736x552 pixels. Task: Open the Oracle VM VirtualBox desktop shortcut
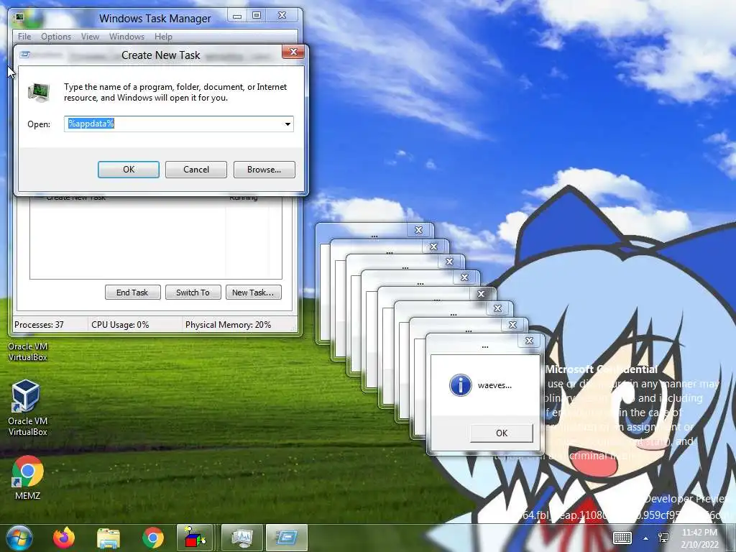[x=27, y=408]
